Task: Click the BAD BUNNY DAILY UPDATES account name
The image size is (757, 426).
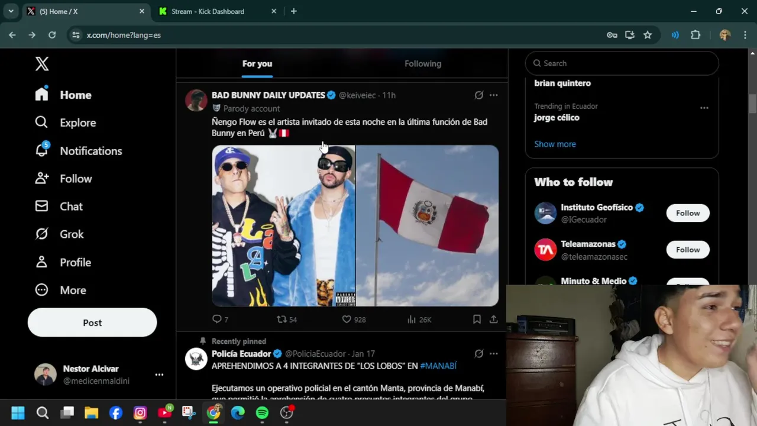Action: coord(268,95)
